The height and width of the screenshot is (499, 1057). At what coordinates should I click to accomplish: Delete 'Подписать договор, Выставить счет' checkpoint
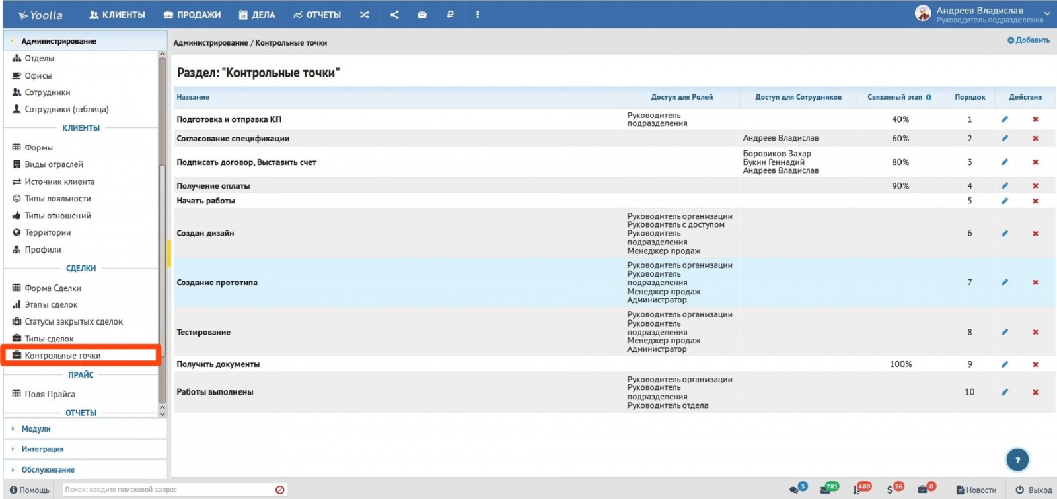click(1035, 162)
